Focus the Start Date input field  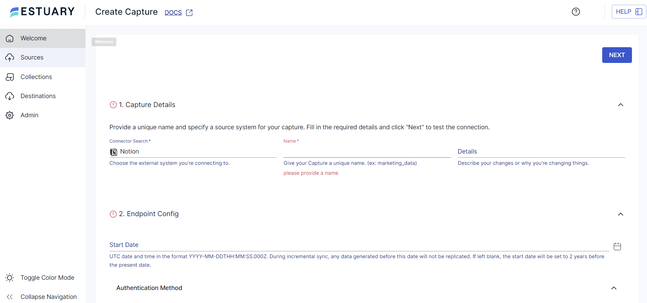pyautogui.click(x=359, y=245)
